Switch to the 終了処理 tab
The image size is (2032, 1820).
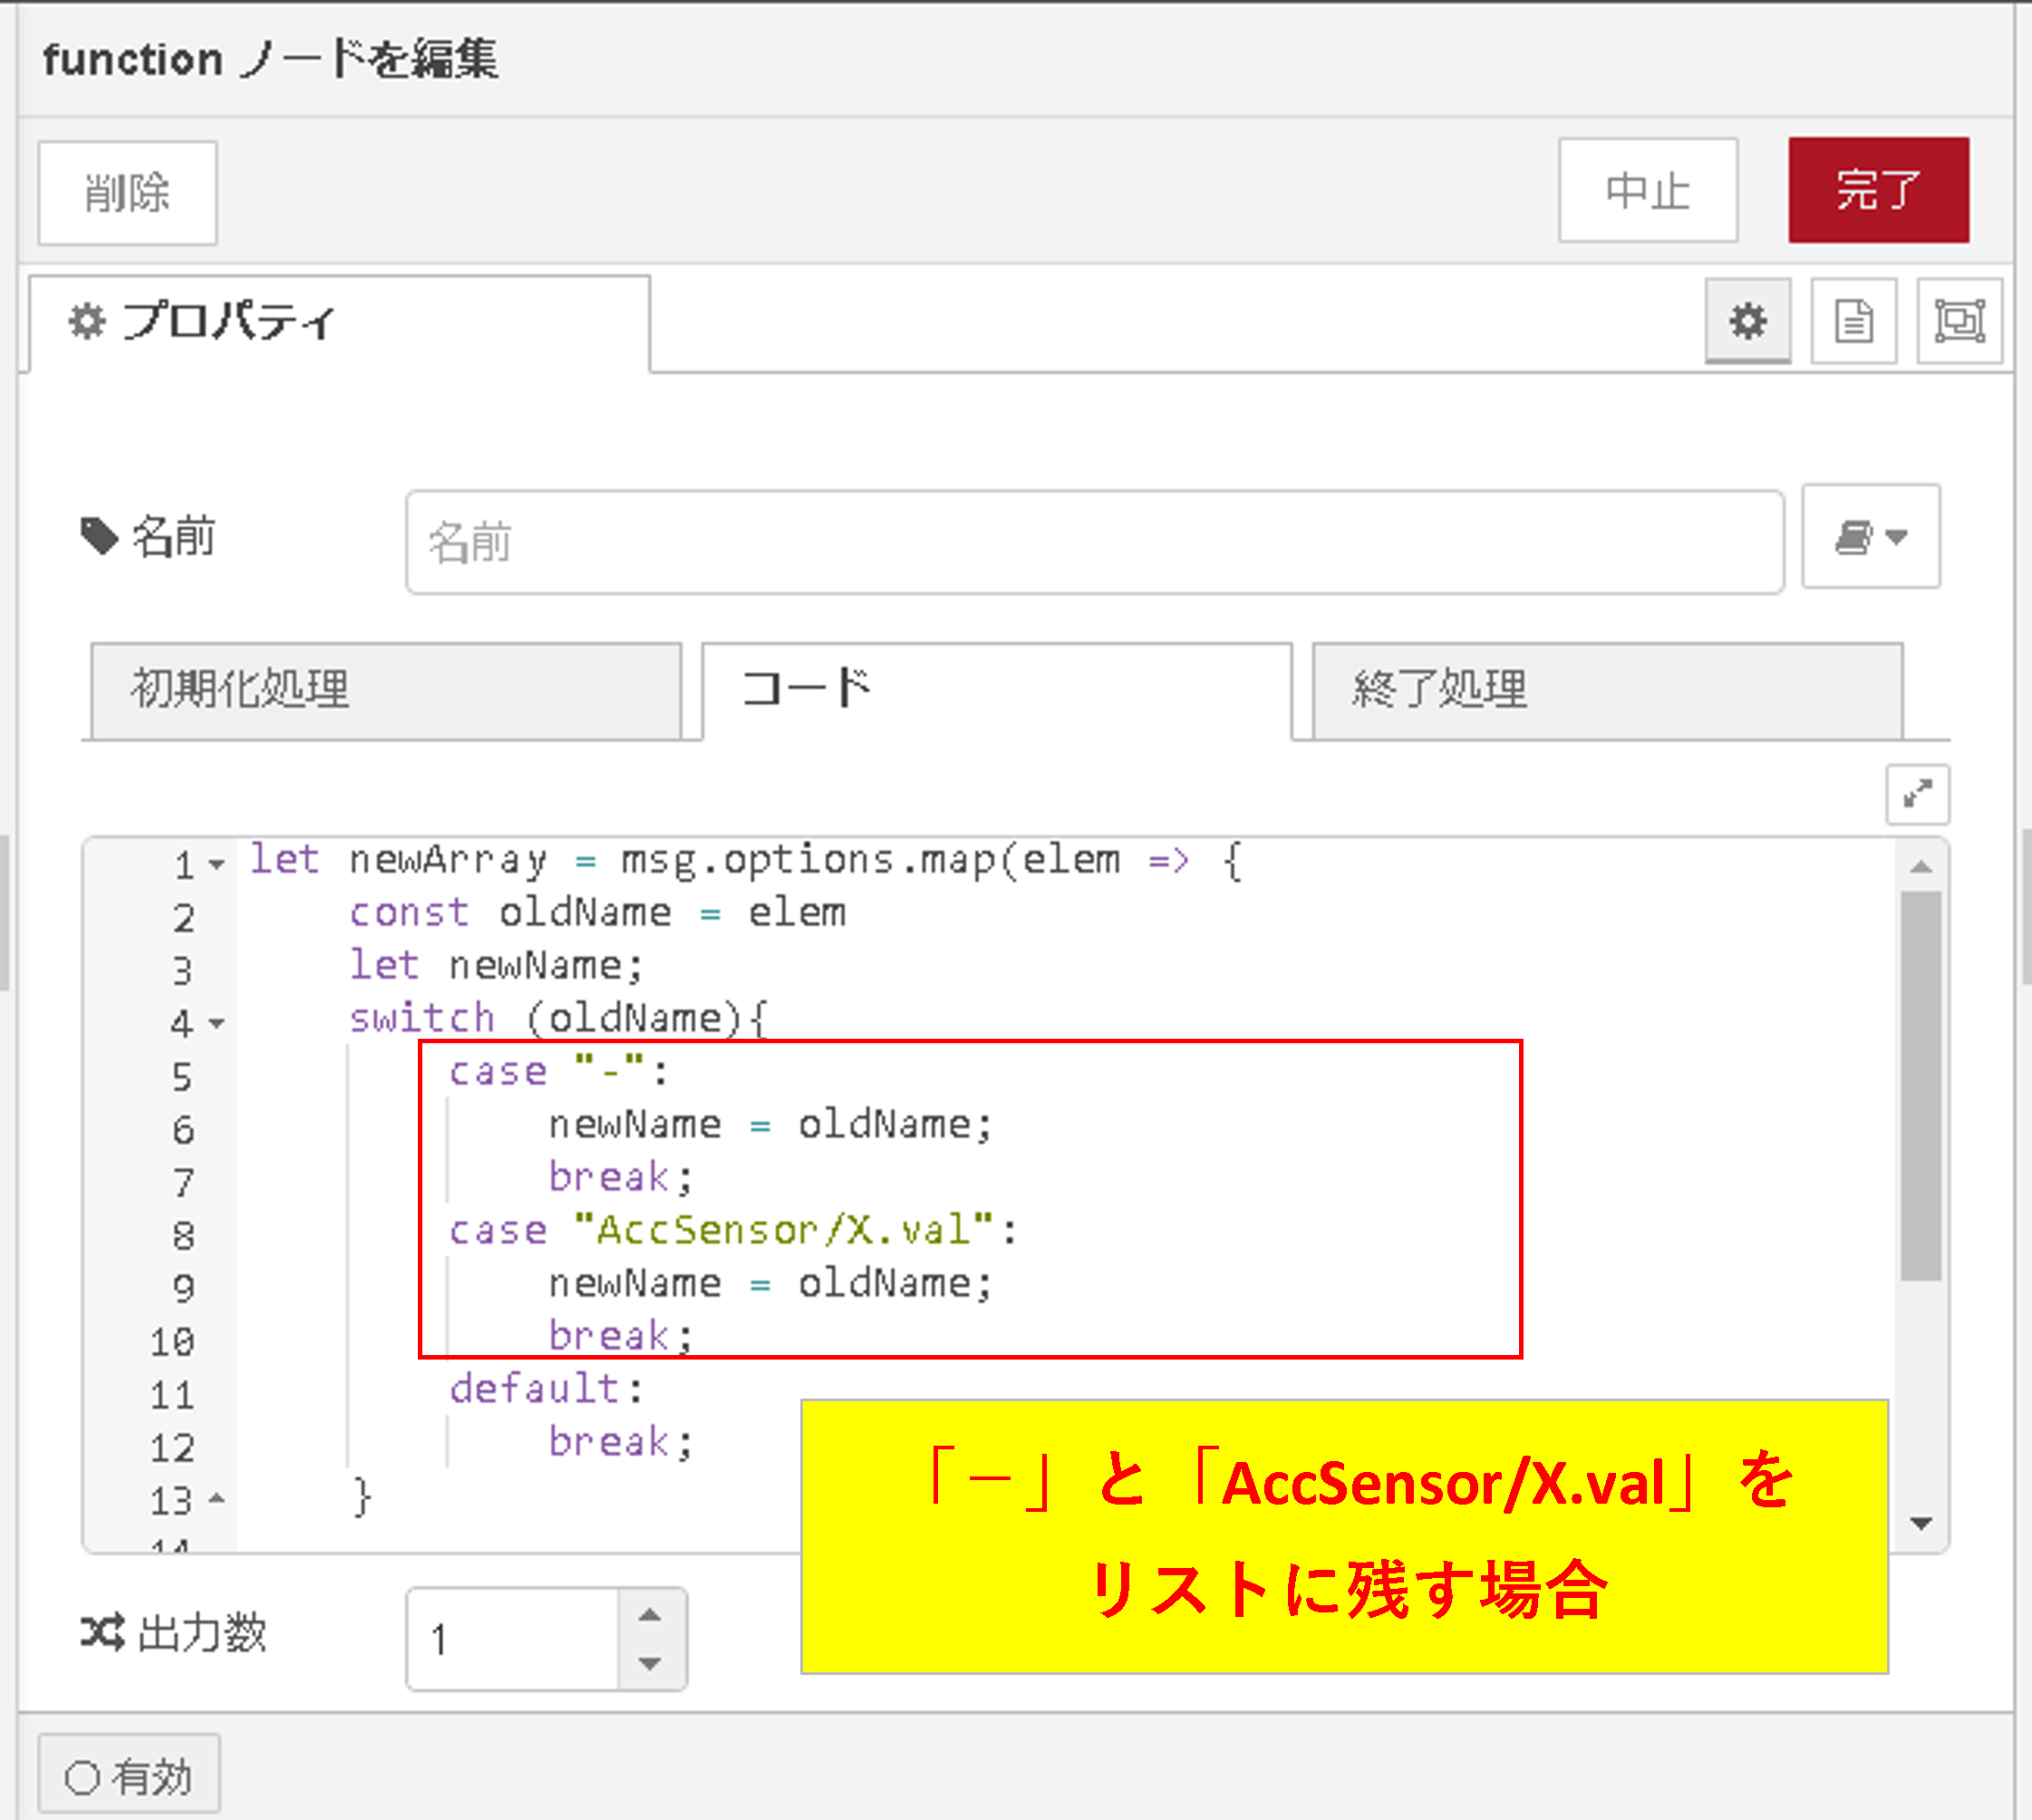pyautogui.click(x=1607, y=690)
